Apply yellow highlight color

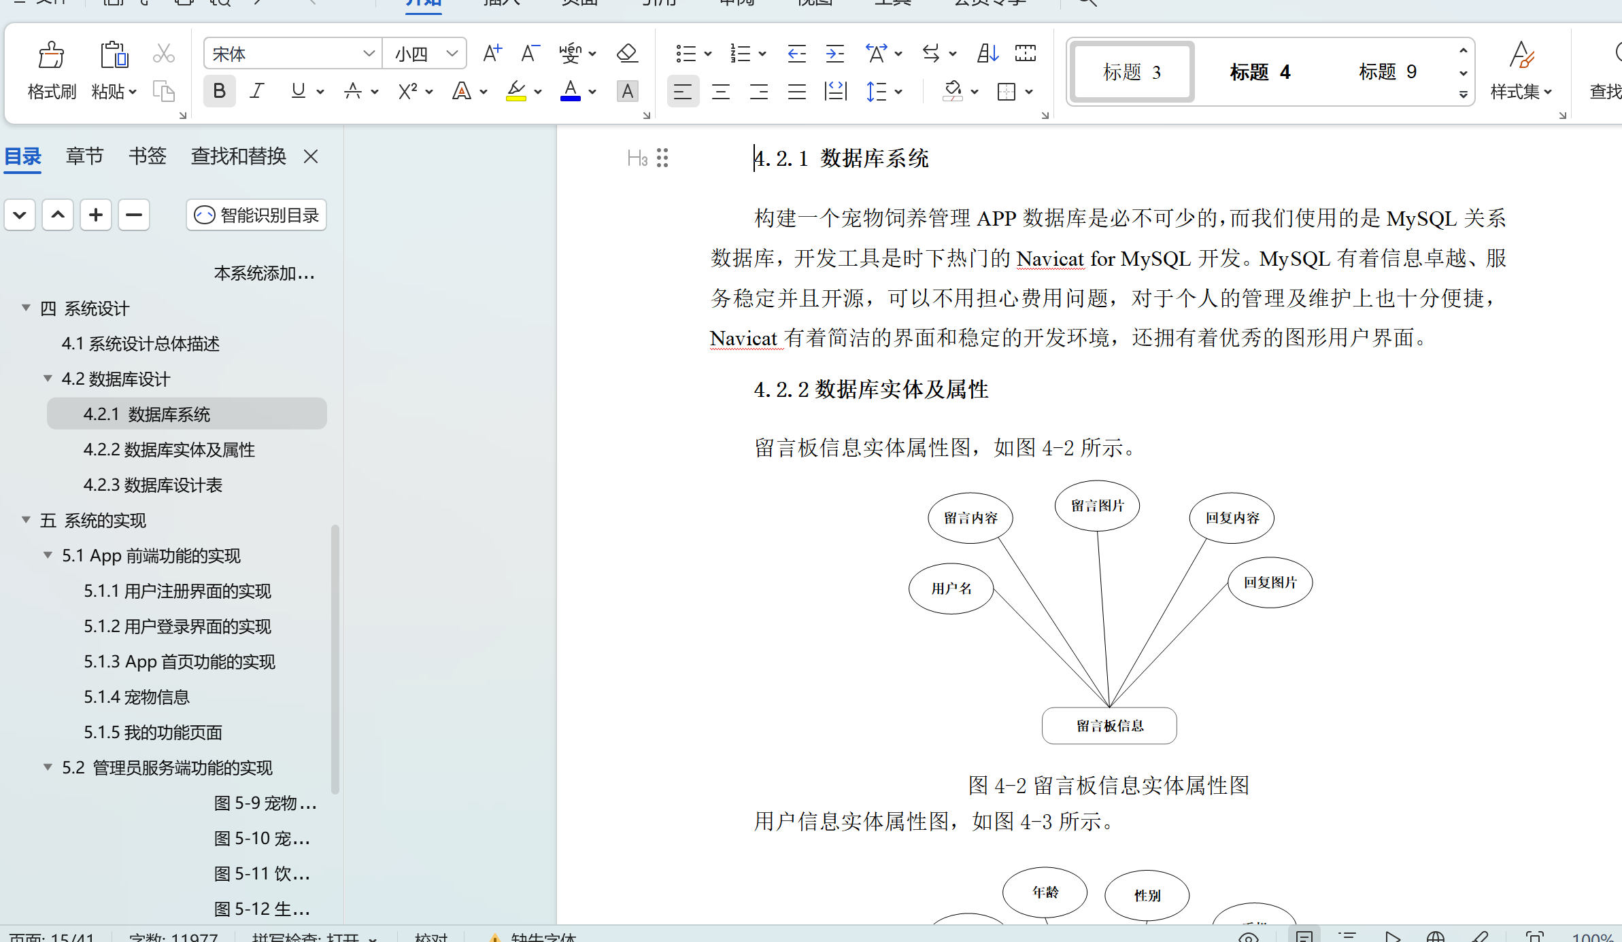pyautogui.click(x=516, y=91)
